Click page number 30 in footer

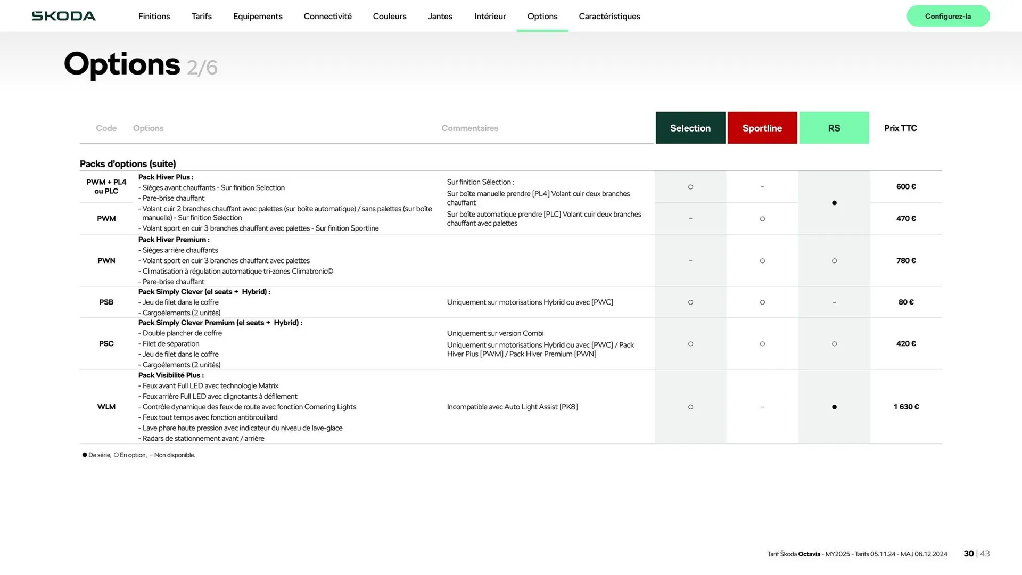pyautogui.click(x=968, y=554)
